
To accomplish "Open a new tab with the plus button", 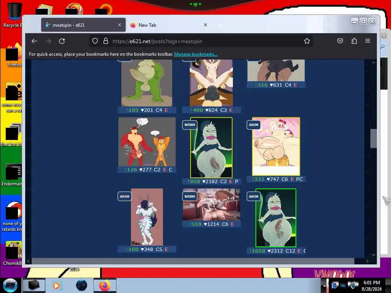I will (x=220, y=25).
